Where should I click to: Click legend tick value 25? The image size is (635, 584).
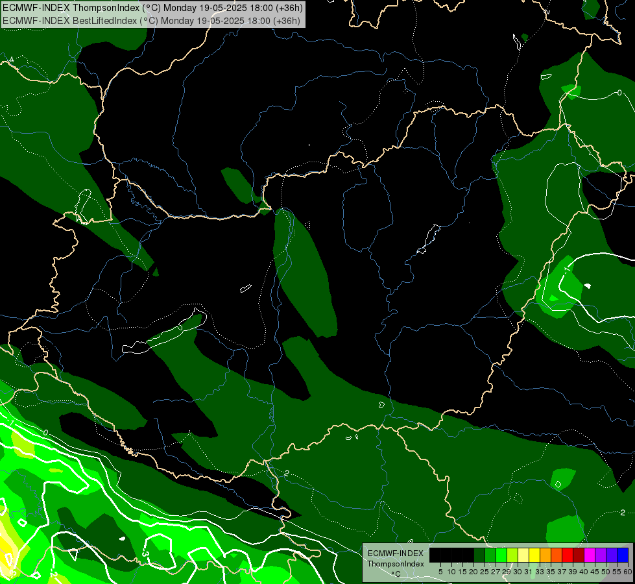pyautogui.click(x=485, y=572)
